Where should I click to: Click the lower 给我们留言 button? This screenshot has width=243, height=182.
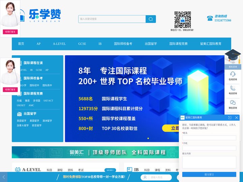(10, 89)
